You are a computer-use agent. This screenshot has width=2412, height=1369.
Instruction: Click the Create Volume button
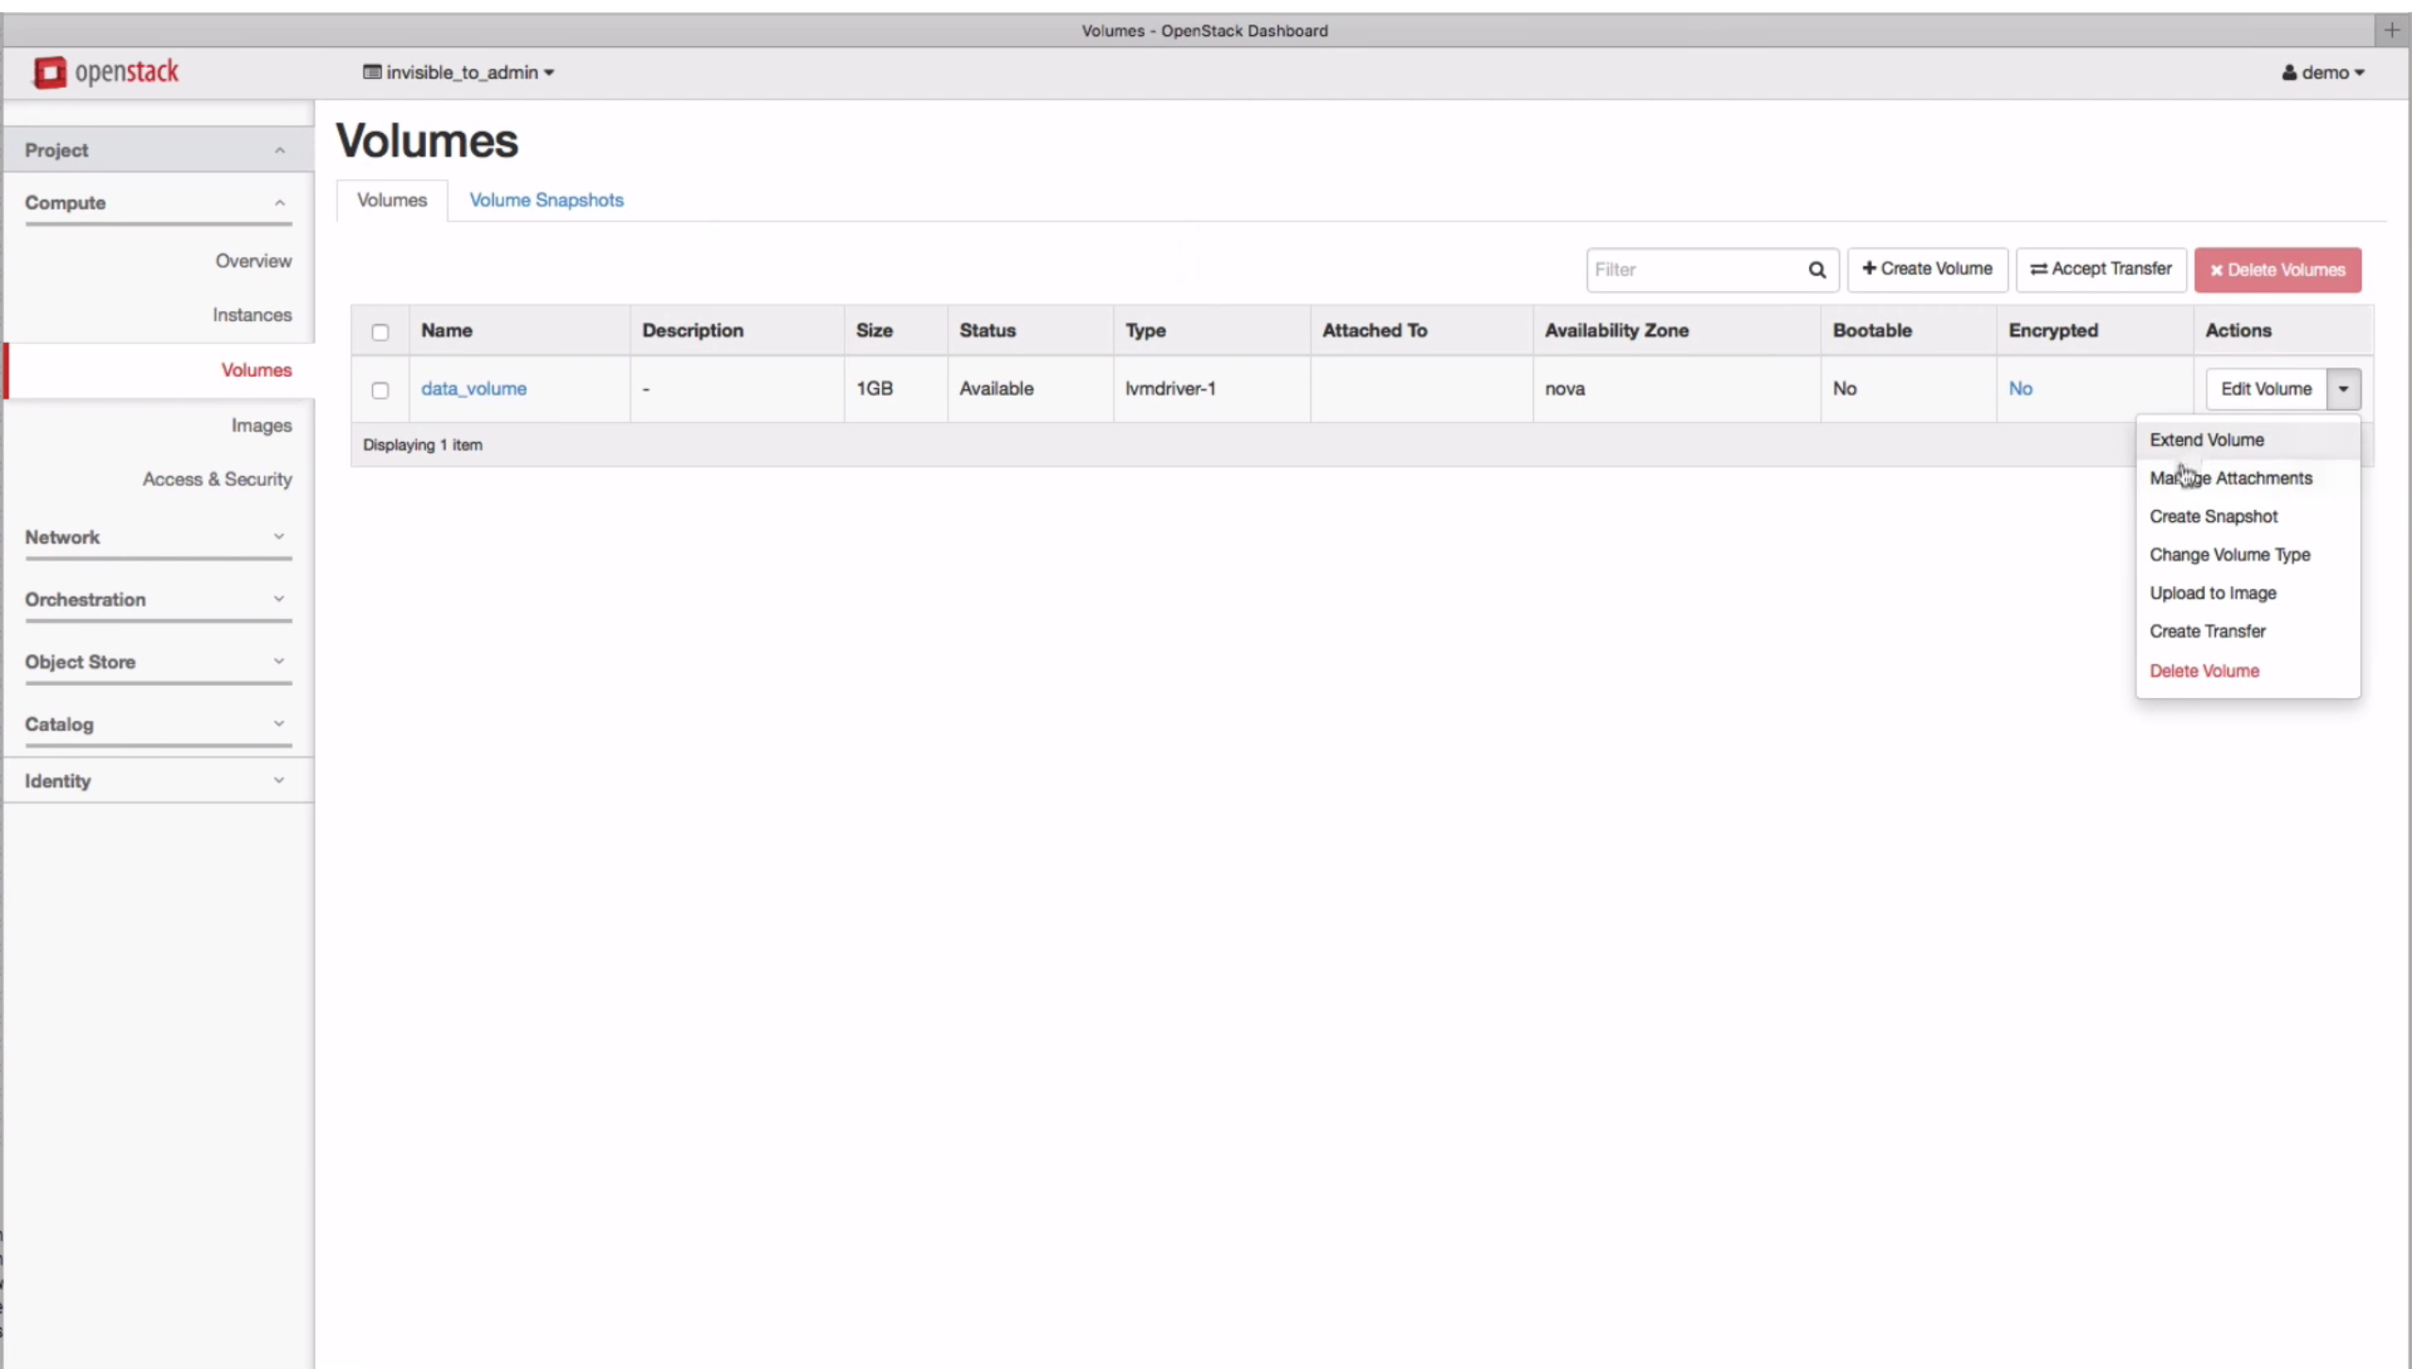pos(1927,269)
